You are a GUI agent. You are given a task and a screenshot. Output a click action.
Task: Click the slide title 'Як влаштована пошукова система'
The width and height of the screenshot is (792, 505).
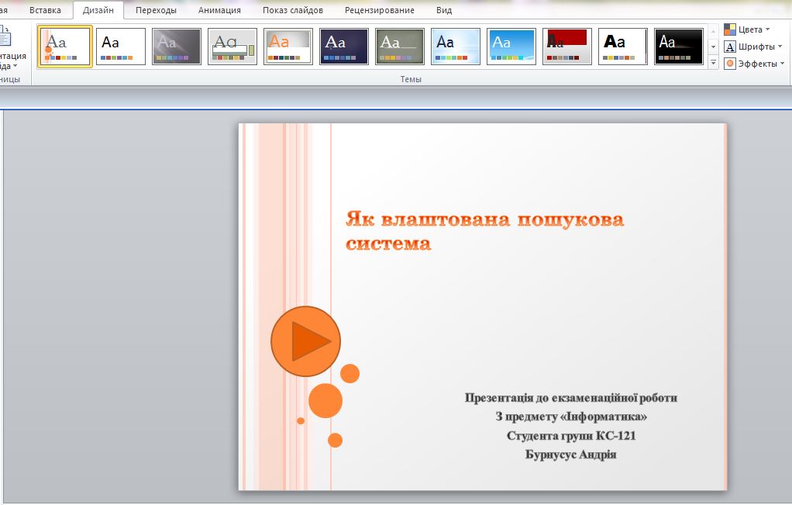pyautogui.click(x=484, y=230)
